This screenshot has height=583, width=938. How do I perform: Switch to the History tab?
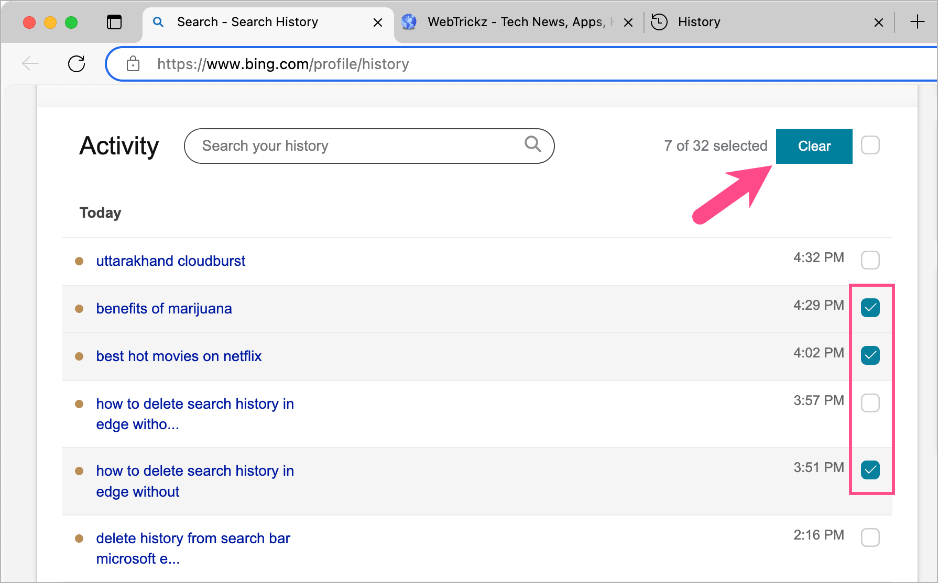coord(699,22)
